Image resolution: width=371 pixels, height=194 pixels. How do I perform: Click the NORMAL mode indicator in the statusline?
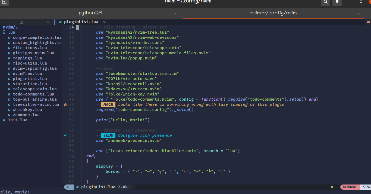[x=350, y=187]
